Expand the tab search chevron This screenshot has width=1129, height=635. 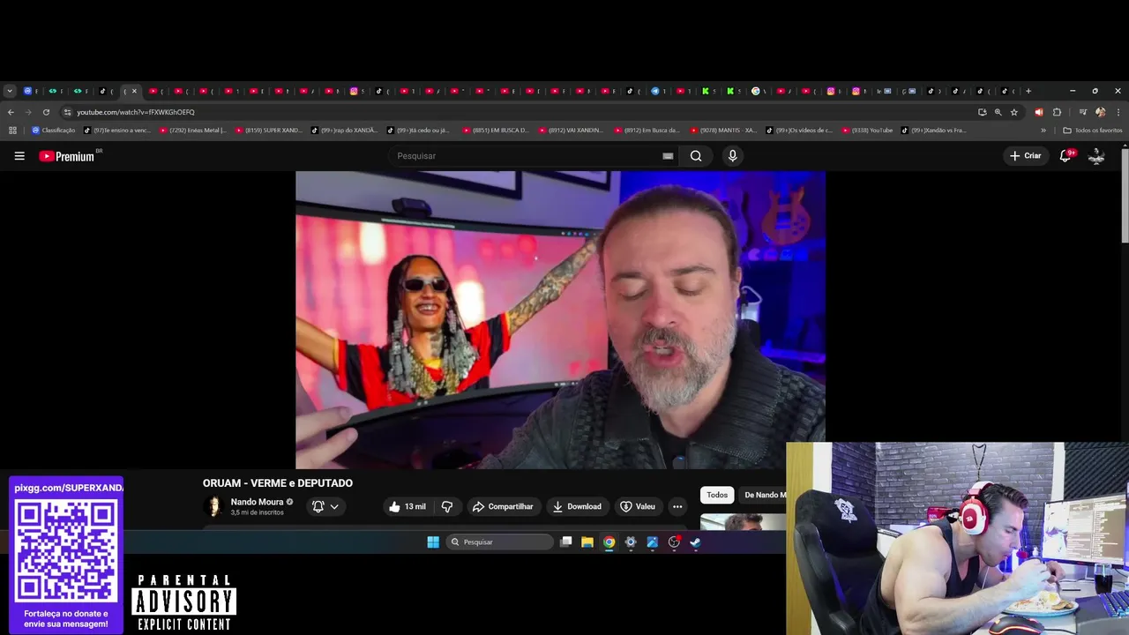10,91
